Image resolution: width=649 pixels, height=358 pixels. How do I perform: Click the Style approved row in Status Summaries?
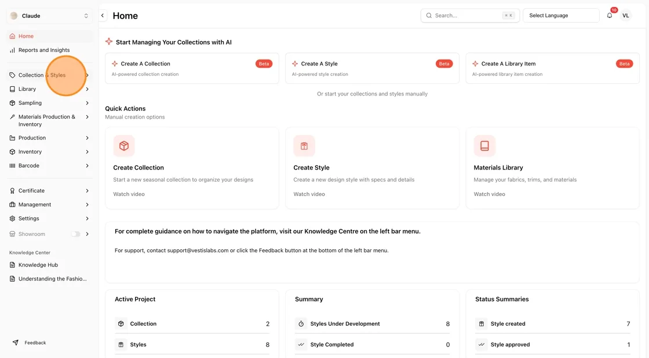(553, 344)
